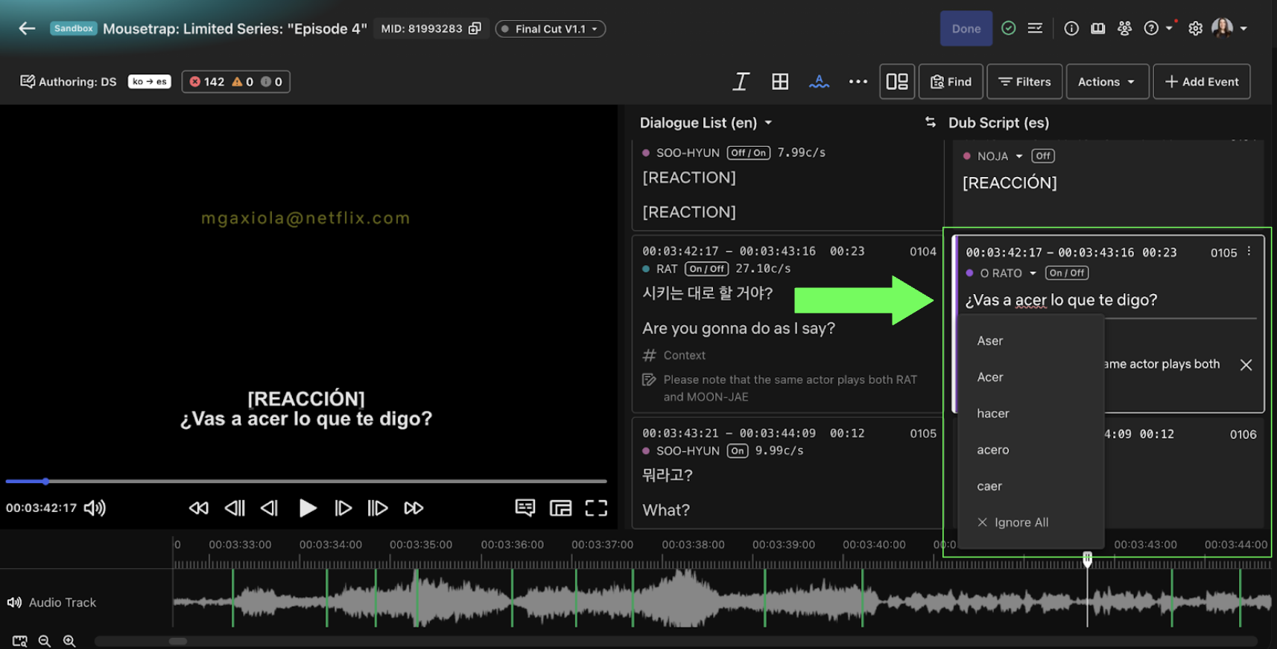Enter fullscreen video mode

pyautogui.click(x=596, y=508)
